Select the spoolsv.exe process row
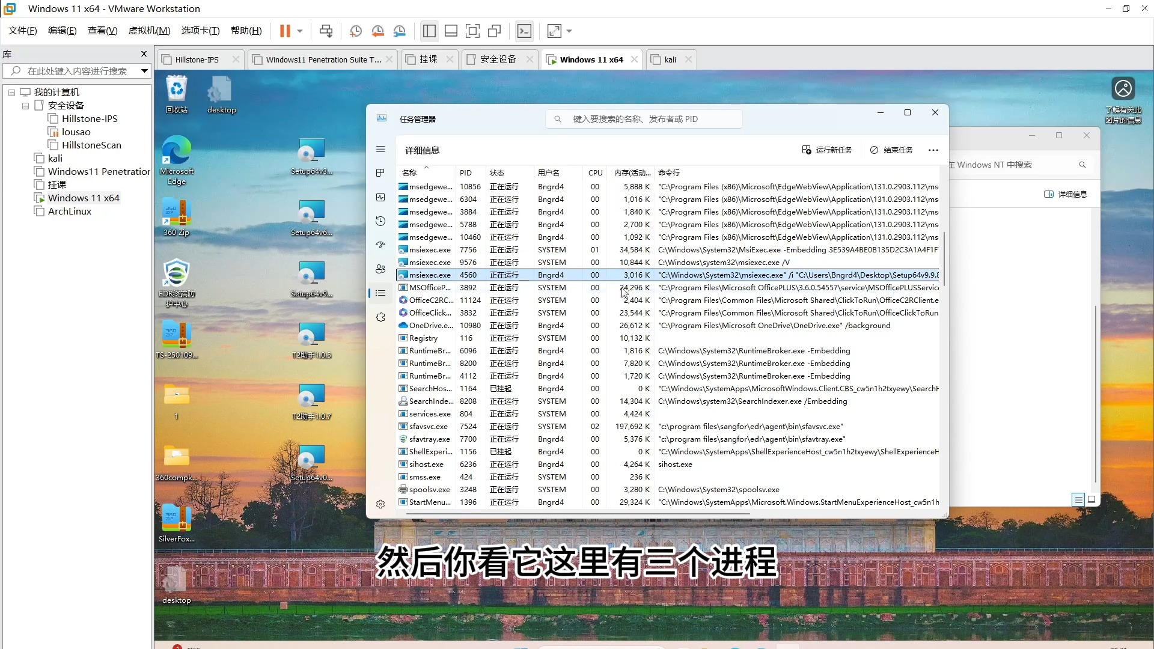Viewport: 1154px width, 649px height. (668, 490)
